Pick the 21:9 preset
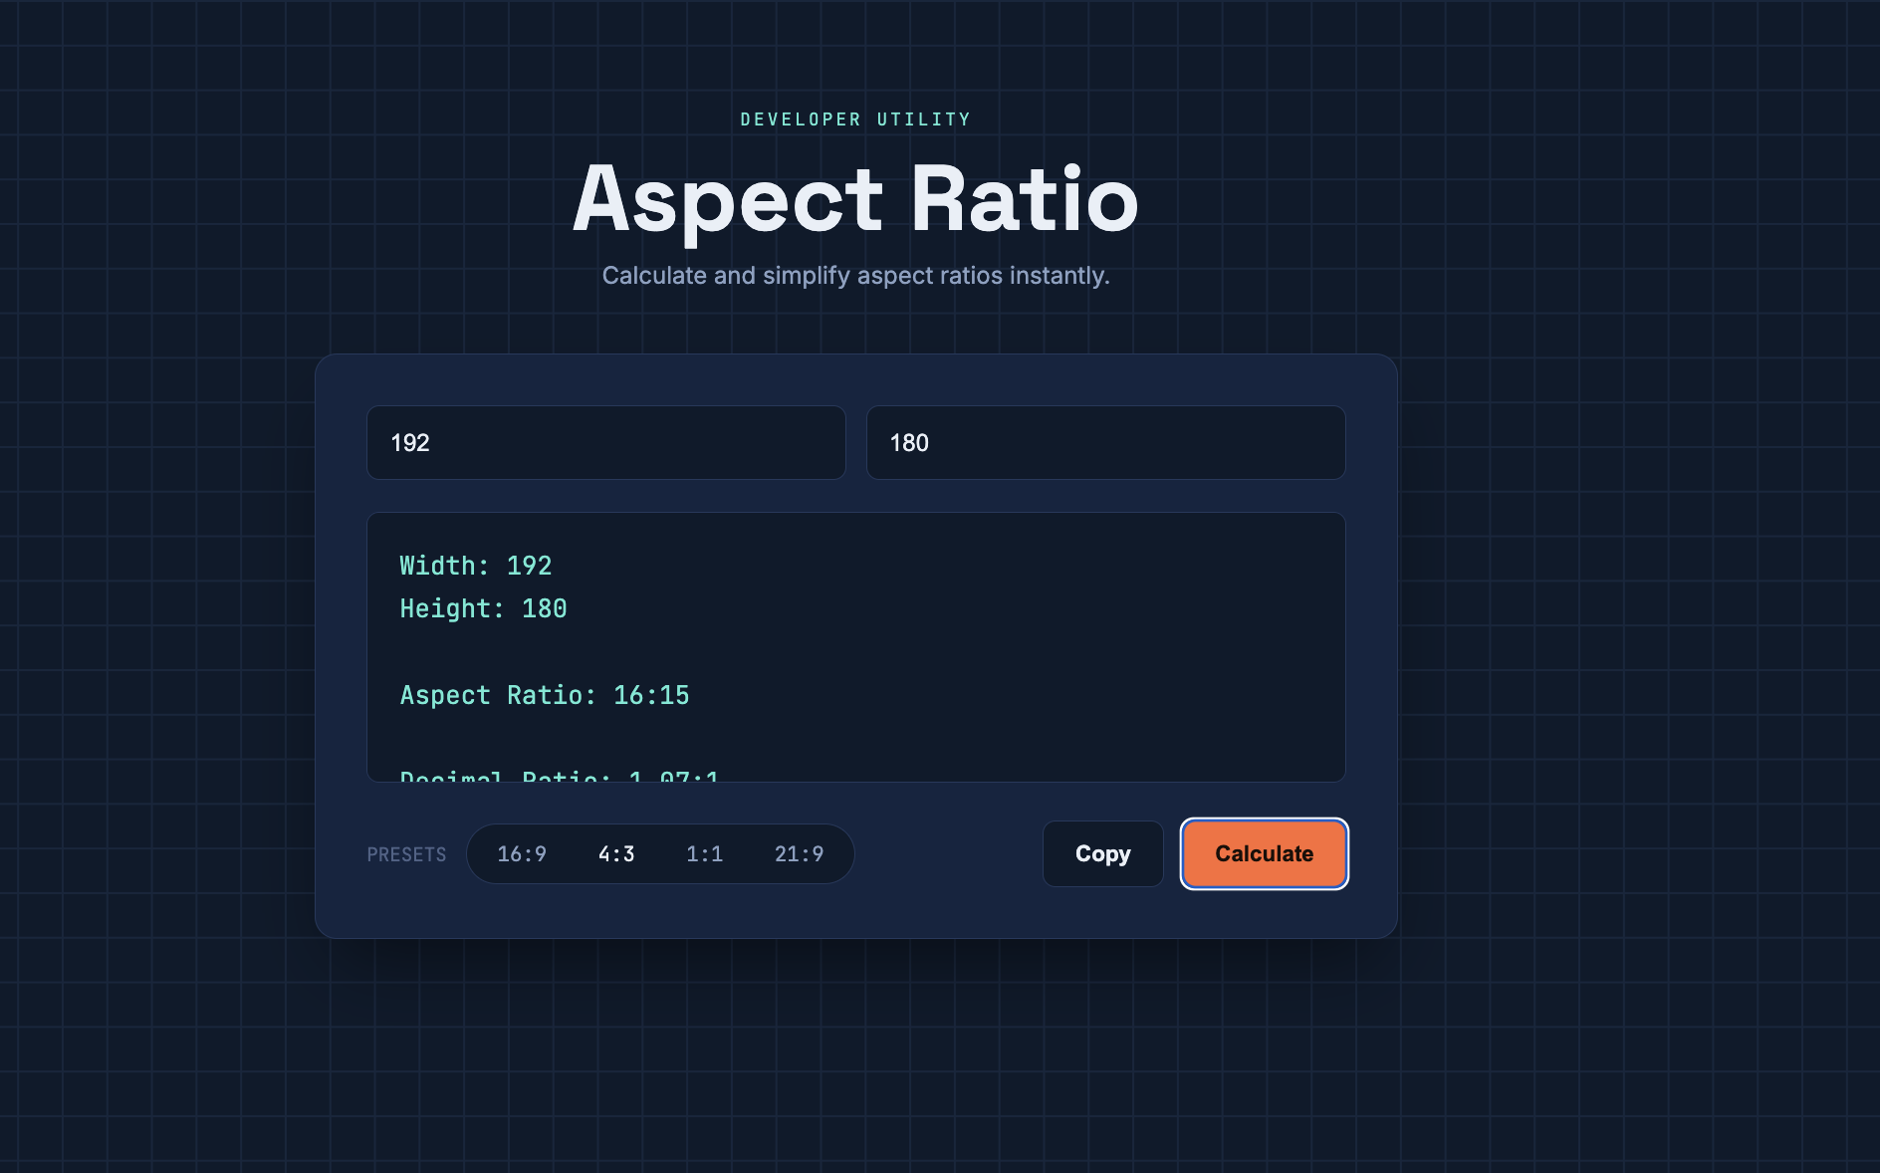This screenshot has height=1173, width=1880. click(799, 853)
